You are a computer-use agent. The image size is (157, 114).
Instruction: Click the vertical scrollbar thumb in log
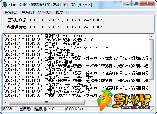[151, 59]
